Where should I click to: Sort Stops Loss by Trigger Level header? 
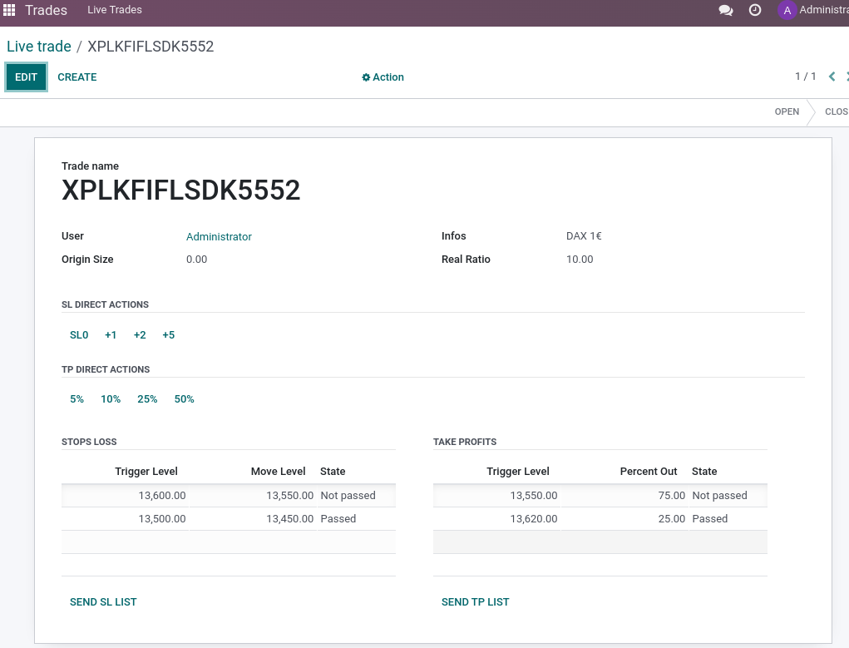point(146,472)
